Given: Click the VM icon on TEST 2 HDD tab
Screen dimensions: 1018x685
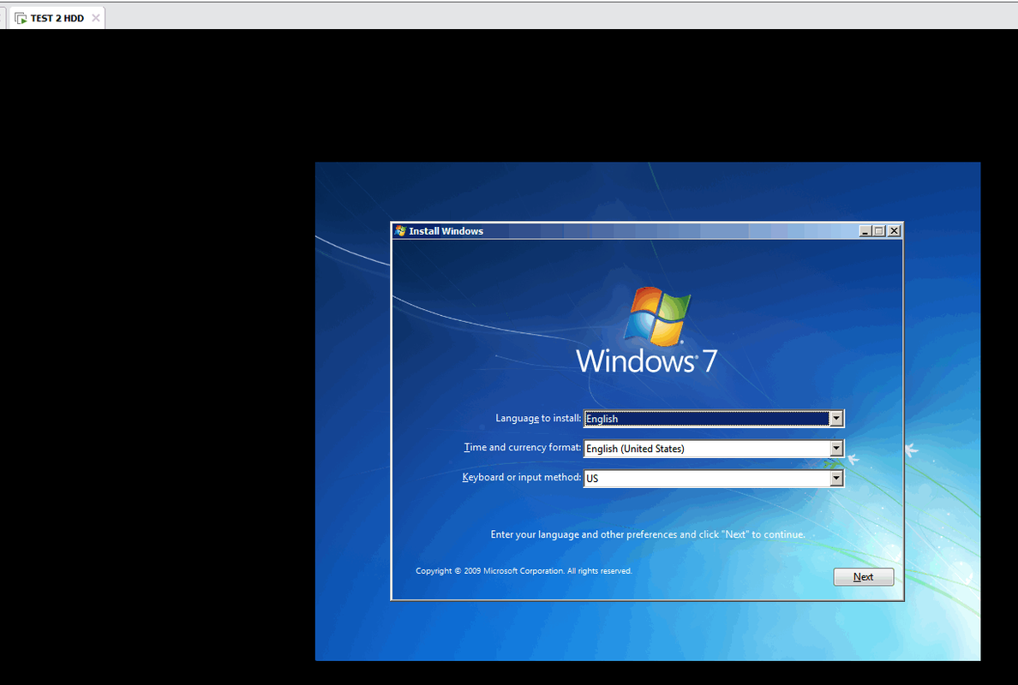Looking at the screenshot, I should [21, 18].
